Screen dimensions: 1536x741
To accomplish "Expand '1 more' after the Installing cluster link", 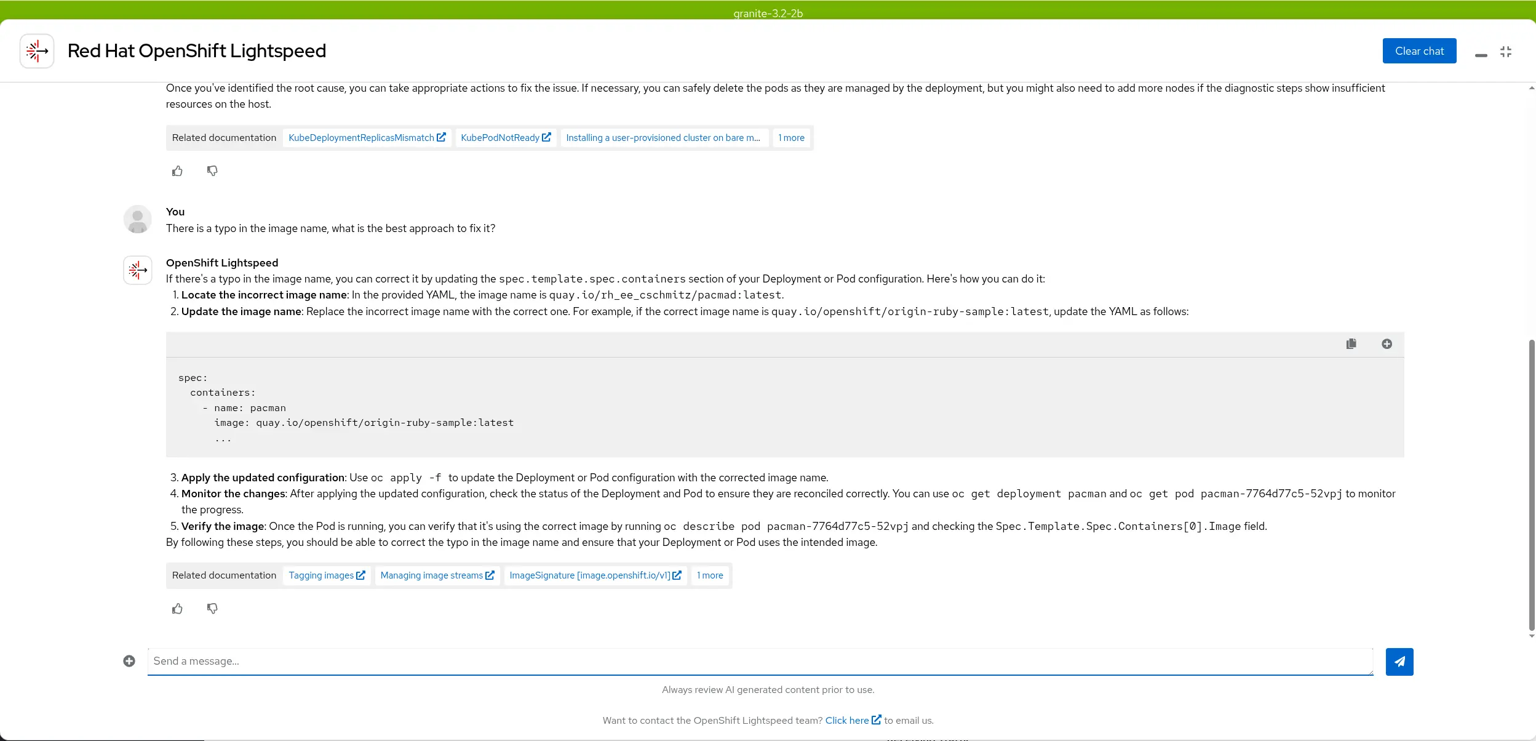I will click(x=791, y=138).
